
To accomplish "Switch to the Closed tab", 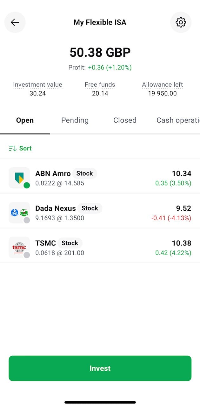I will click(x=125, y=120).
